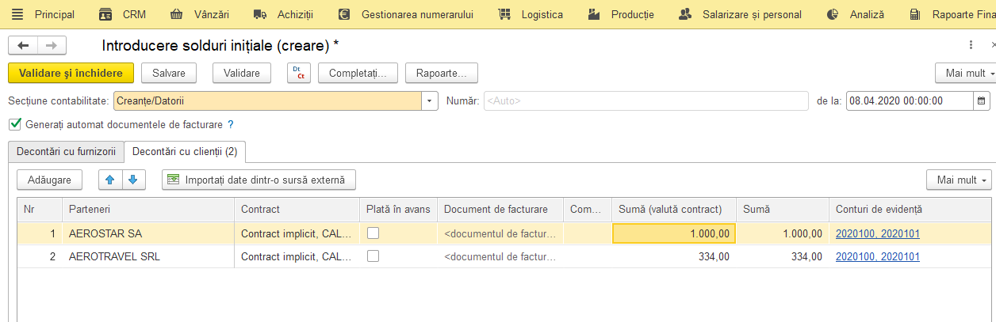Click the question mark help icon
Screen dimensions: 996x322
click(231, 124)
